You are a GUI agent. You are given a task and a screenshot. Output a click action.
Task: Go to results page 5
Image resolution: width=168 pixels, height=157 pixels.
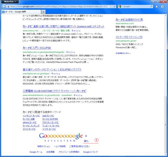pos(58,141)
